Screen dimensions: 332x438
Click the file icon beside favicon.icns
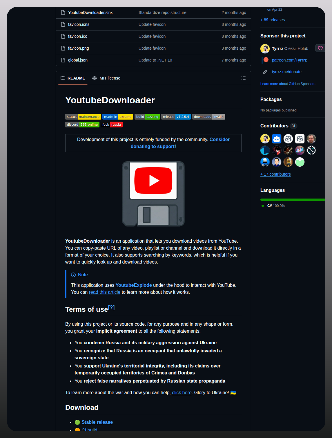click(x=63, y=24)
